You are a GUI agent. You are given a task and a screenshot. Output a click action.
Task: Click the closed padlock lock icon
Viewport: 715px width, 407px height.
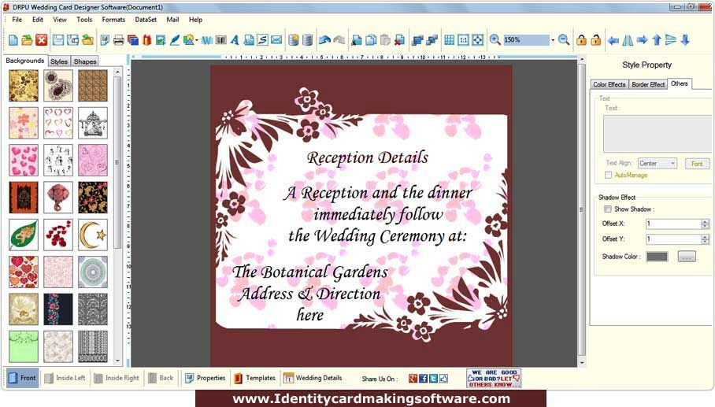tap(581, 40)
